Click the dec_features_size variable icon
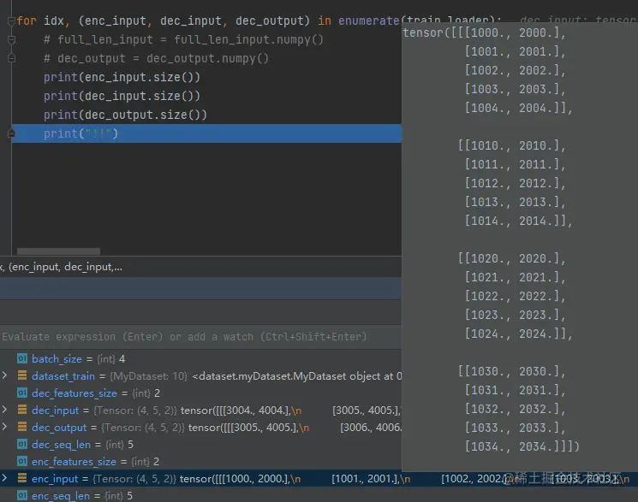 click(x=22, y=393)
